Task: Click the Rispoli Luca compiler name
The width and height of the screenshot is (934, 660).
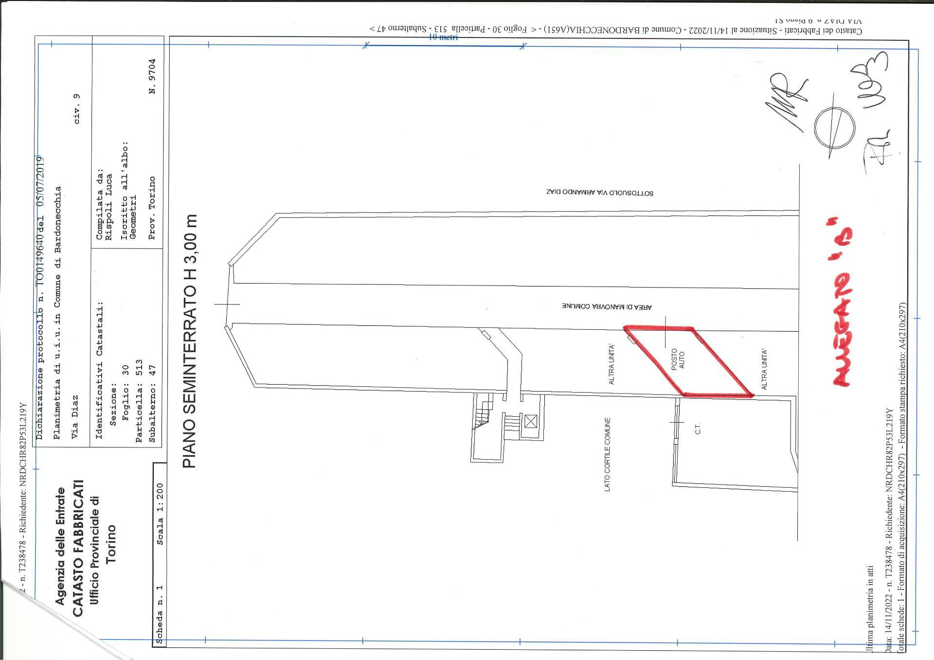Action: [109, 207]
